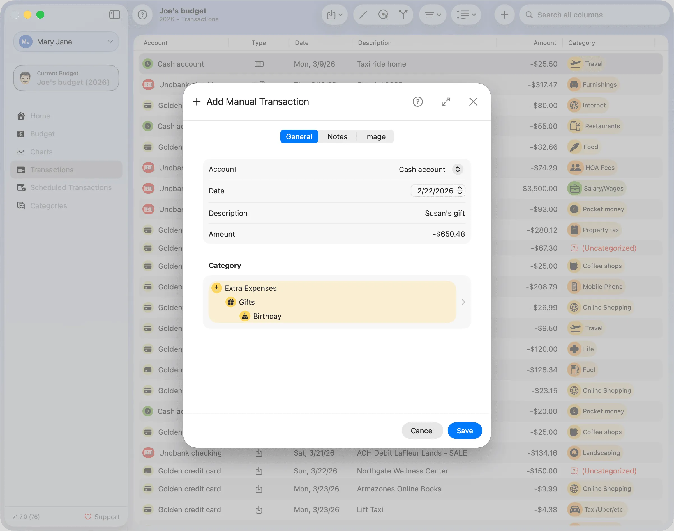Click the date field 2/22/2026
This screenshot has width=674, height=531.
point(435,191)
